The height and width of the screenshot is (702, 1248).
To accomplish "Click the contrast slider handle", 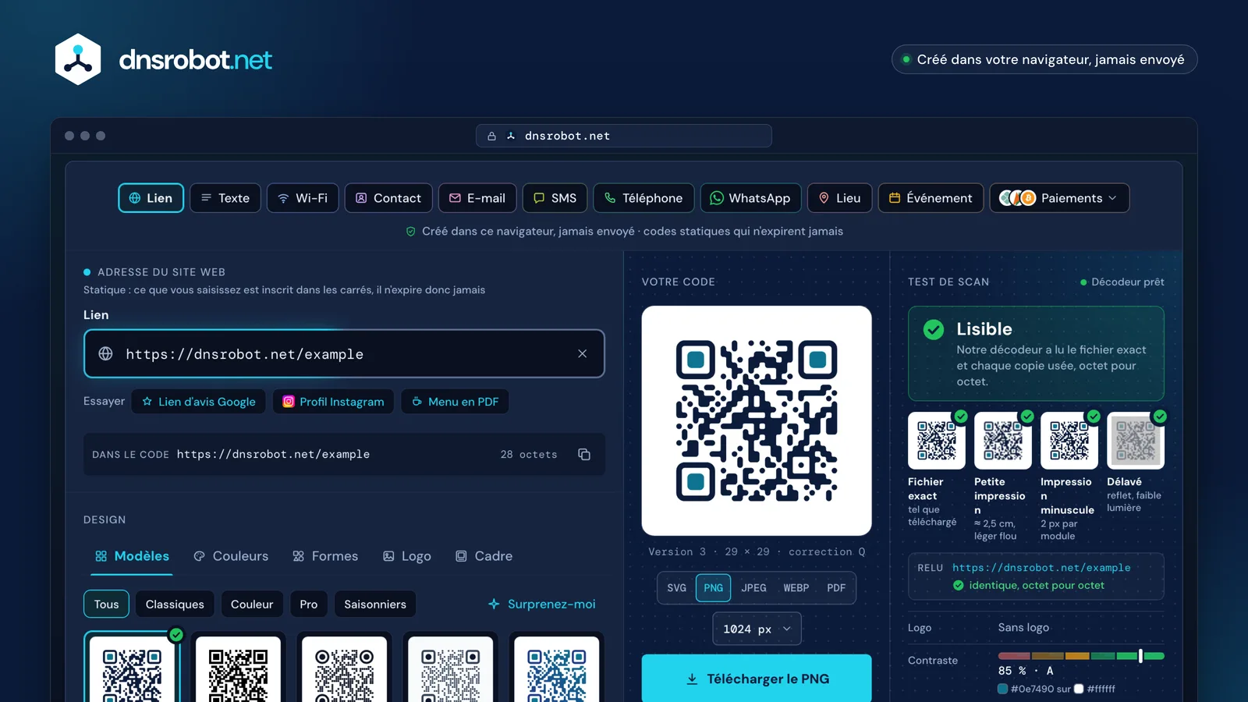I will pyautogui.click(x=1140, y=656).
